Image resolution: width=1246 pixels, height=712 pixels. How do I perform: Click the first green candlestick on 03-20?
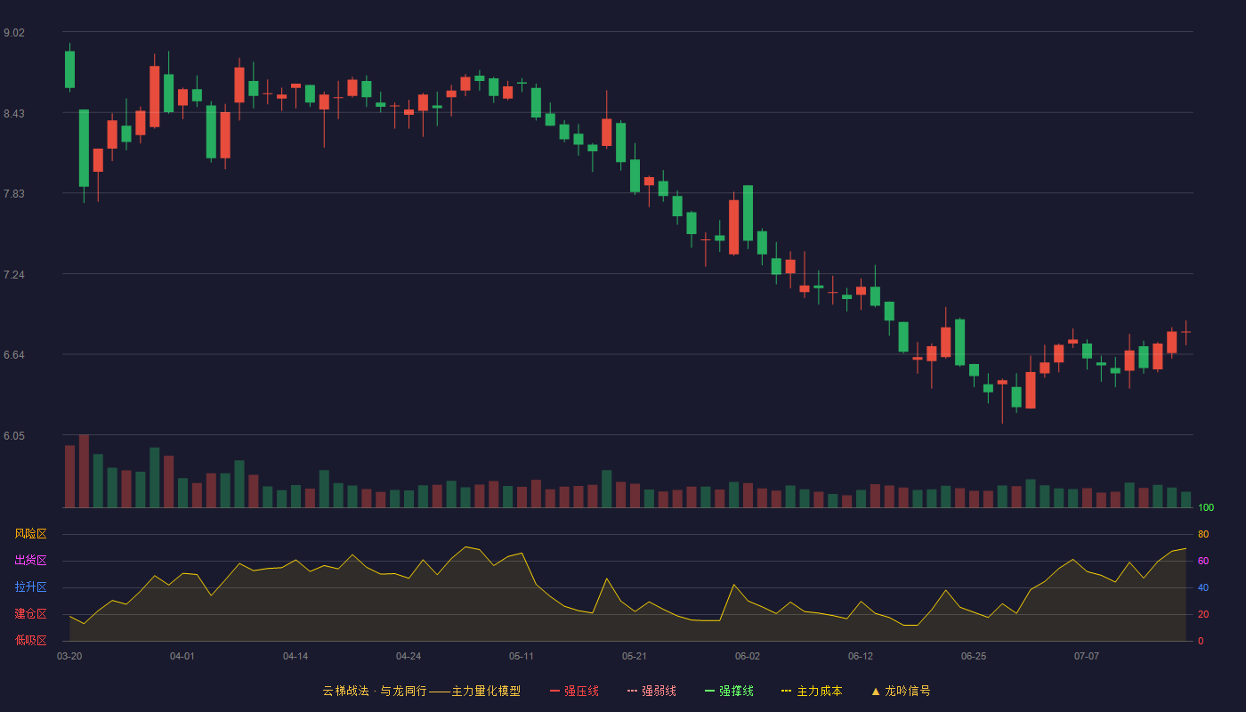pos(69,69)
